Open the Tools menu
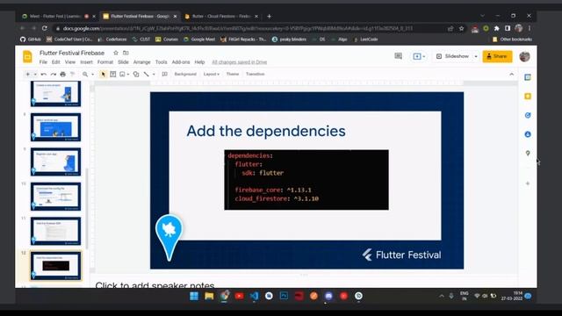This screenshot has height=316, width=562. [x=161, y=62]
